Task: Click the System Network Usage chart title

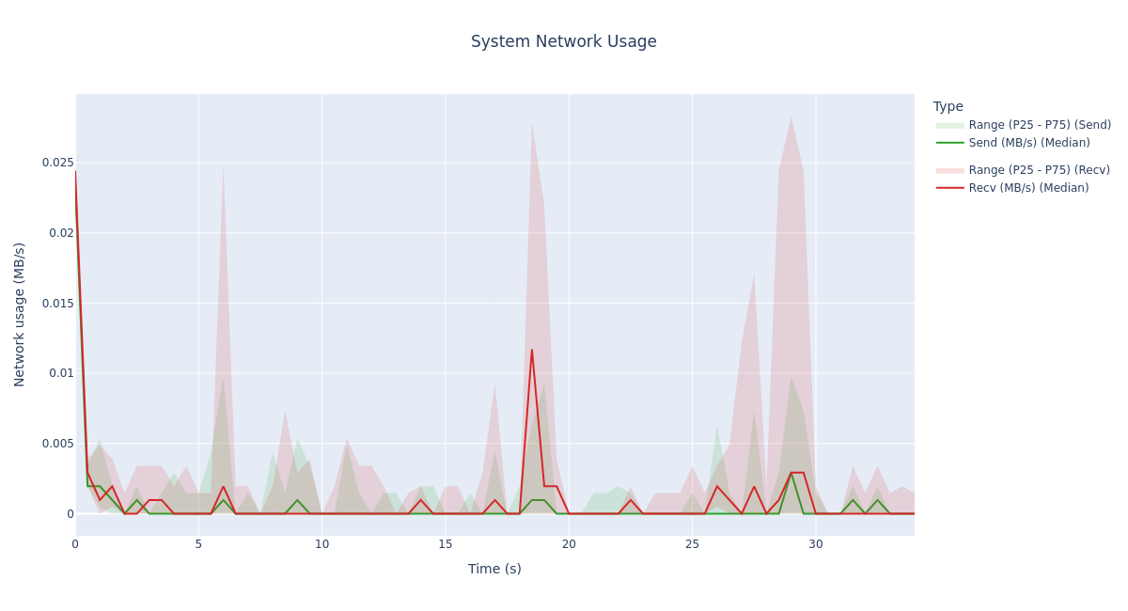Action: click(x=563, y=42)
